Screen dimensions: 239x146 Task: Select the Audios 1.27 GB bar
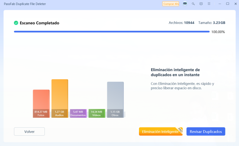[x=60, y=98]
